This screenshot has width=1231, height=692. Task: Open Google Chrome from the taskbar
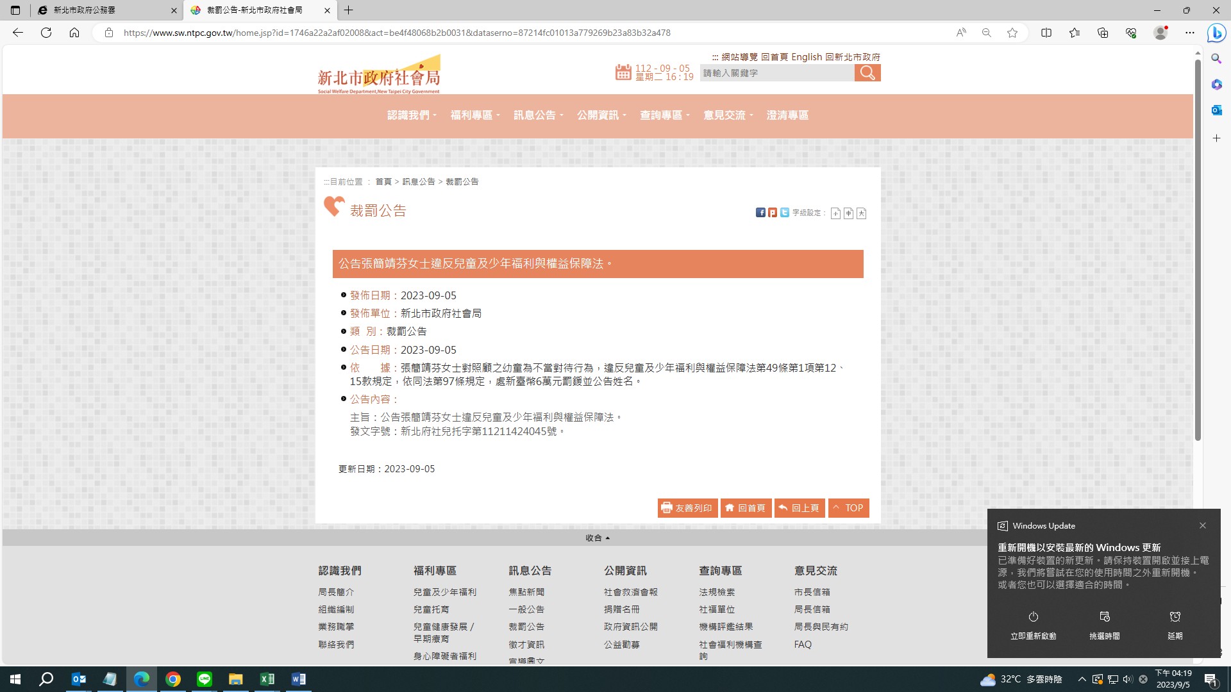click(173, 679)
